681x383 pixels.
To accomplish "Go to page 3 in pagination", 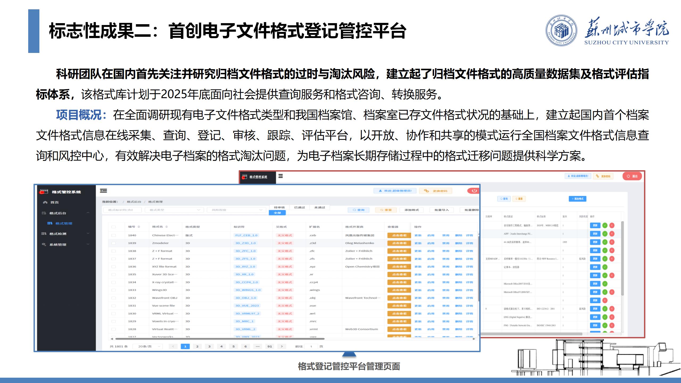I will (209, 346).
